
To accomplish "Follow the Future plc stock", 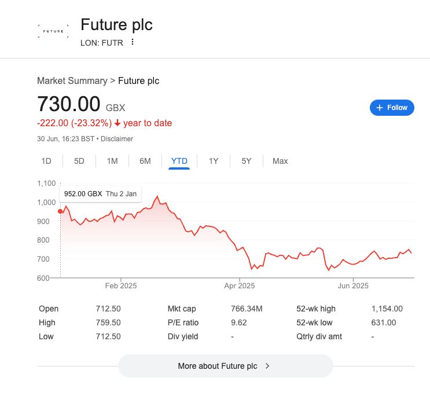I will coord(392,108).
